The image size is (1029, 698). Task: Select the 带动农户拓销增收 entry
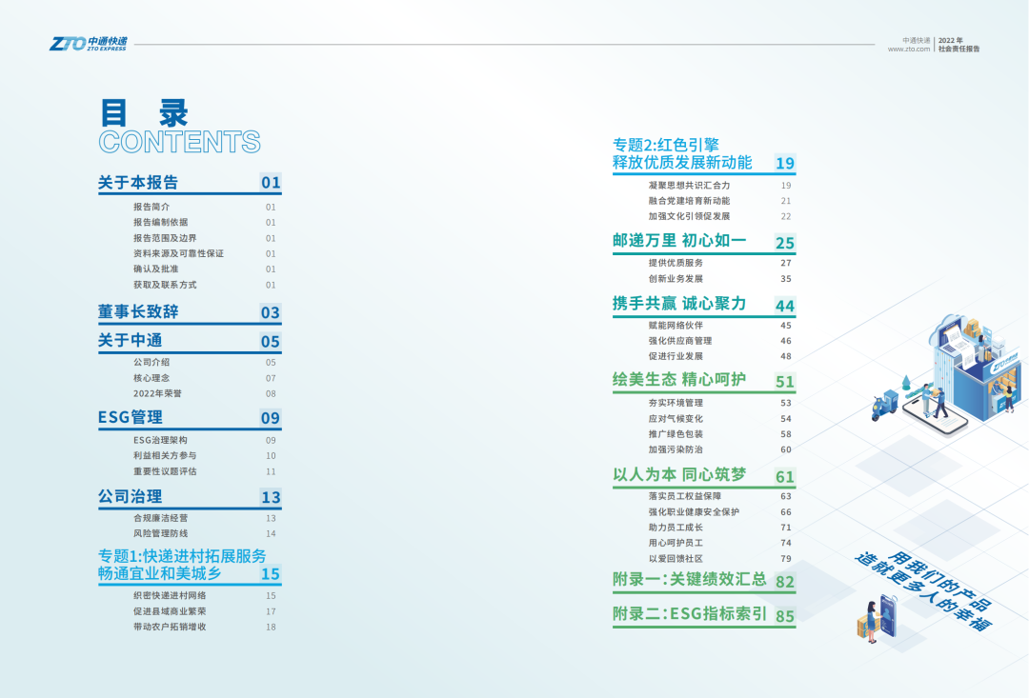[x=170, y=627]
